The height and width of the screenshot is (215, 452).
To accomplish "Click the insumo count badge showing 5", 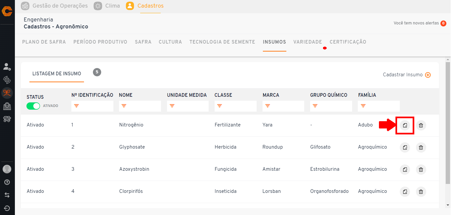I will (97, 72).
